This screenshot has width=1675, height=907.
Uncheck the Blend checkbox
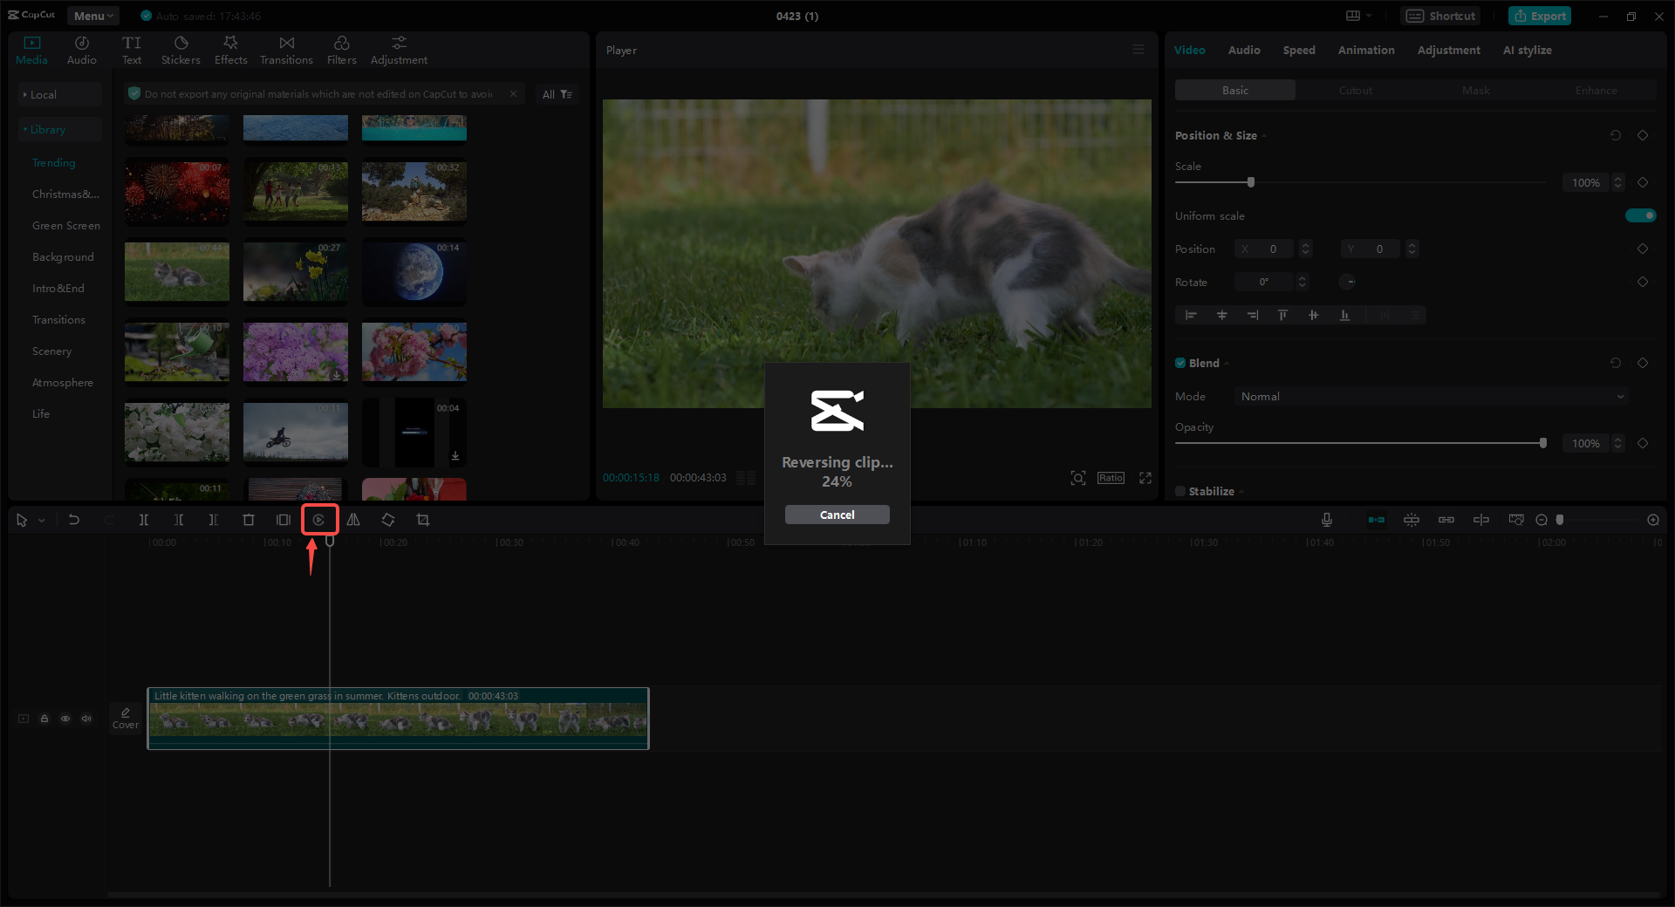pos(1180,363)
